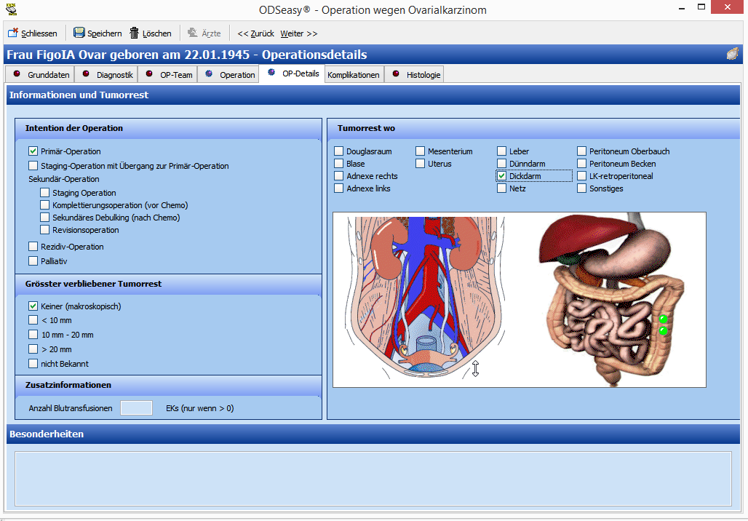This screenshot has width=748, height=521.
Task: Tick the > 20 mm tumor rest option
Action: tap(33, 349)
